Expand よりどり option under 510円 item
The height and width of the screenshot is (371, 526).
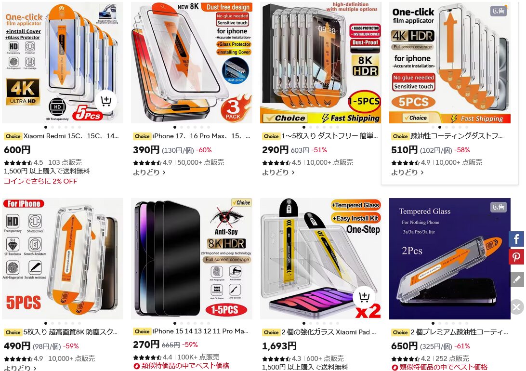point(408,172)
